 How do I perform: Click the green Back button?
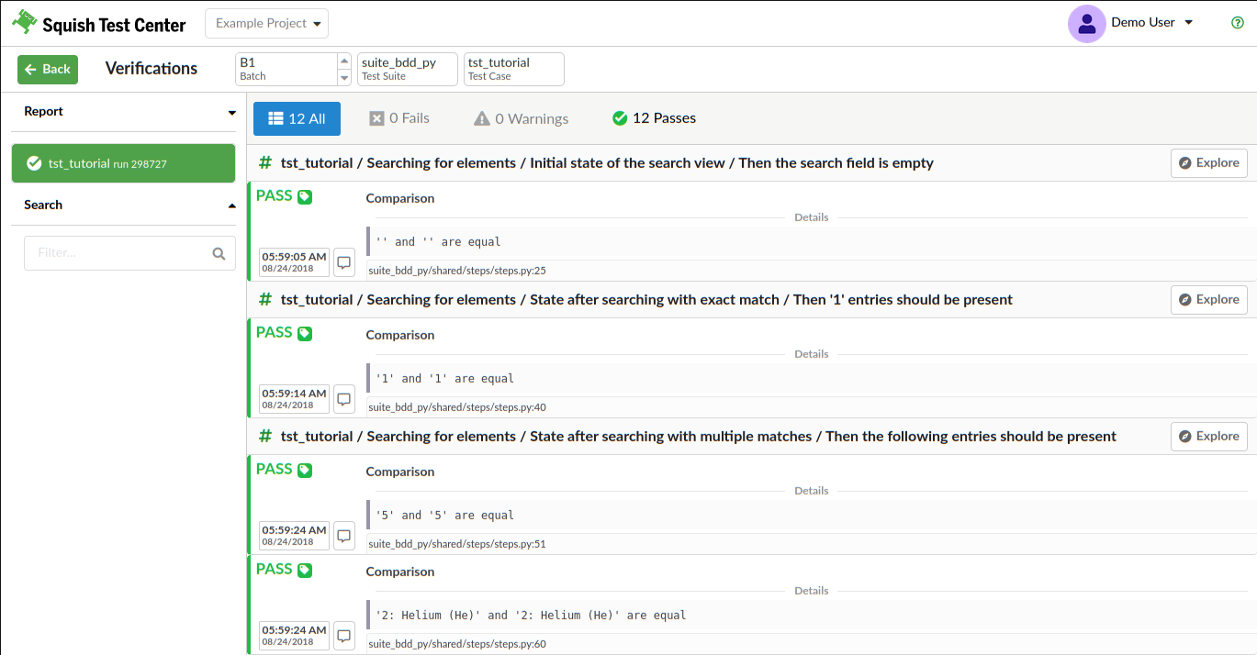(48, 69)
